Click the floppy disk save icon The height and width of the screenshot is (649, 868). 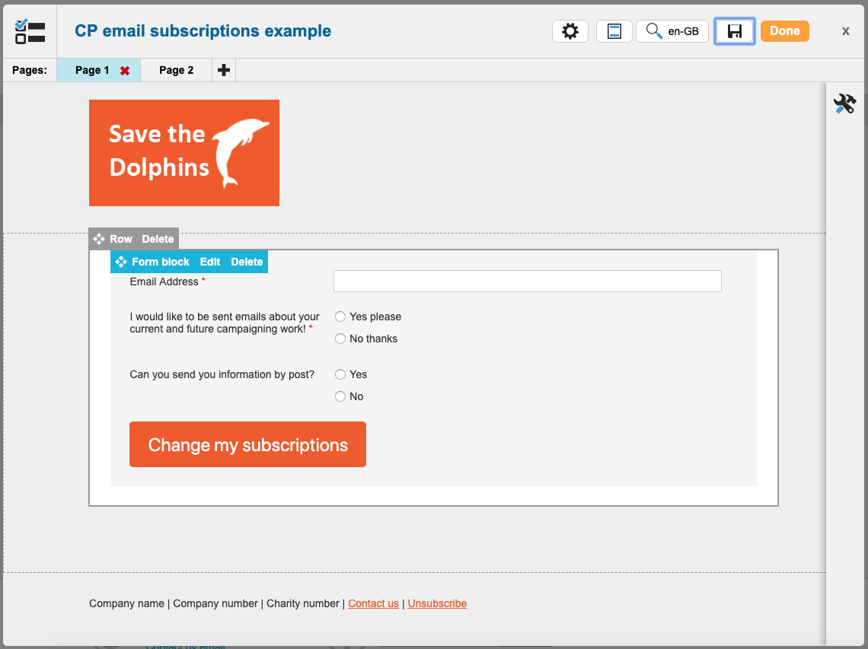click(734, 31)
